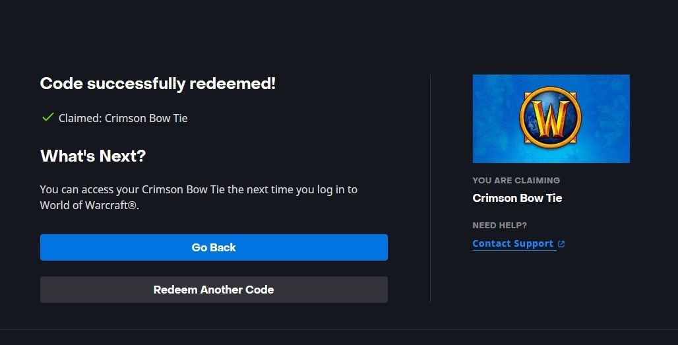Click the "Code successfully redeemed!" heading
Screen dimensions: 678x345
point(158,84)
